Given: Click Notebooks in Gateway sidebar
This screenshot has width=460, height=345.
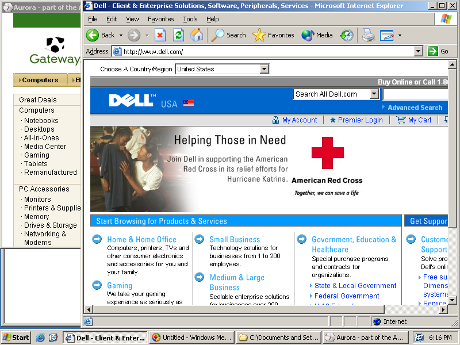Looking at the screenshot, I should coord(41,120).
